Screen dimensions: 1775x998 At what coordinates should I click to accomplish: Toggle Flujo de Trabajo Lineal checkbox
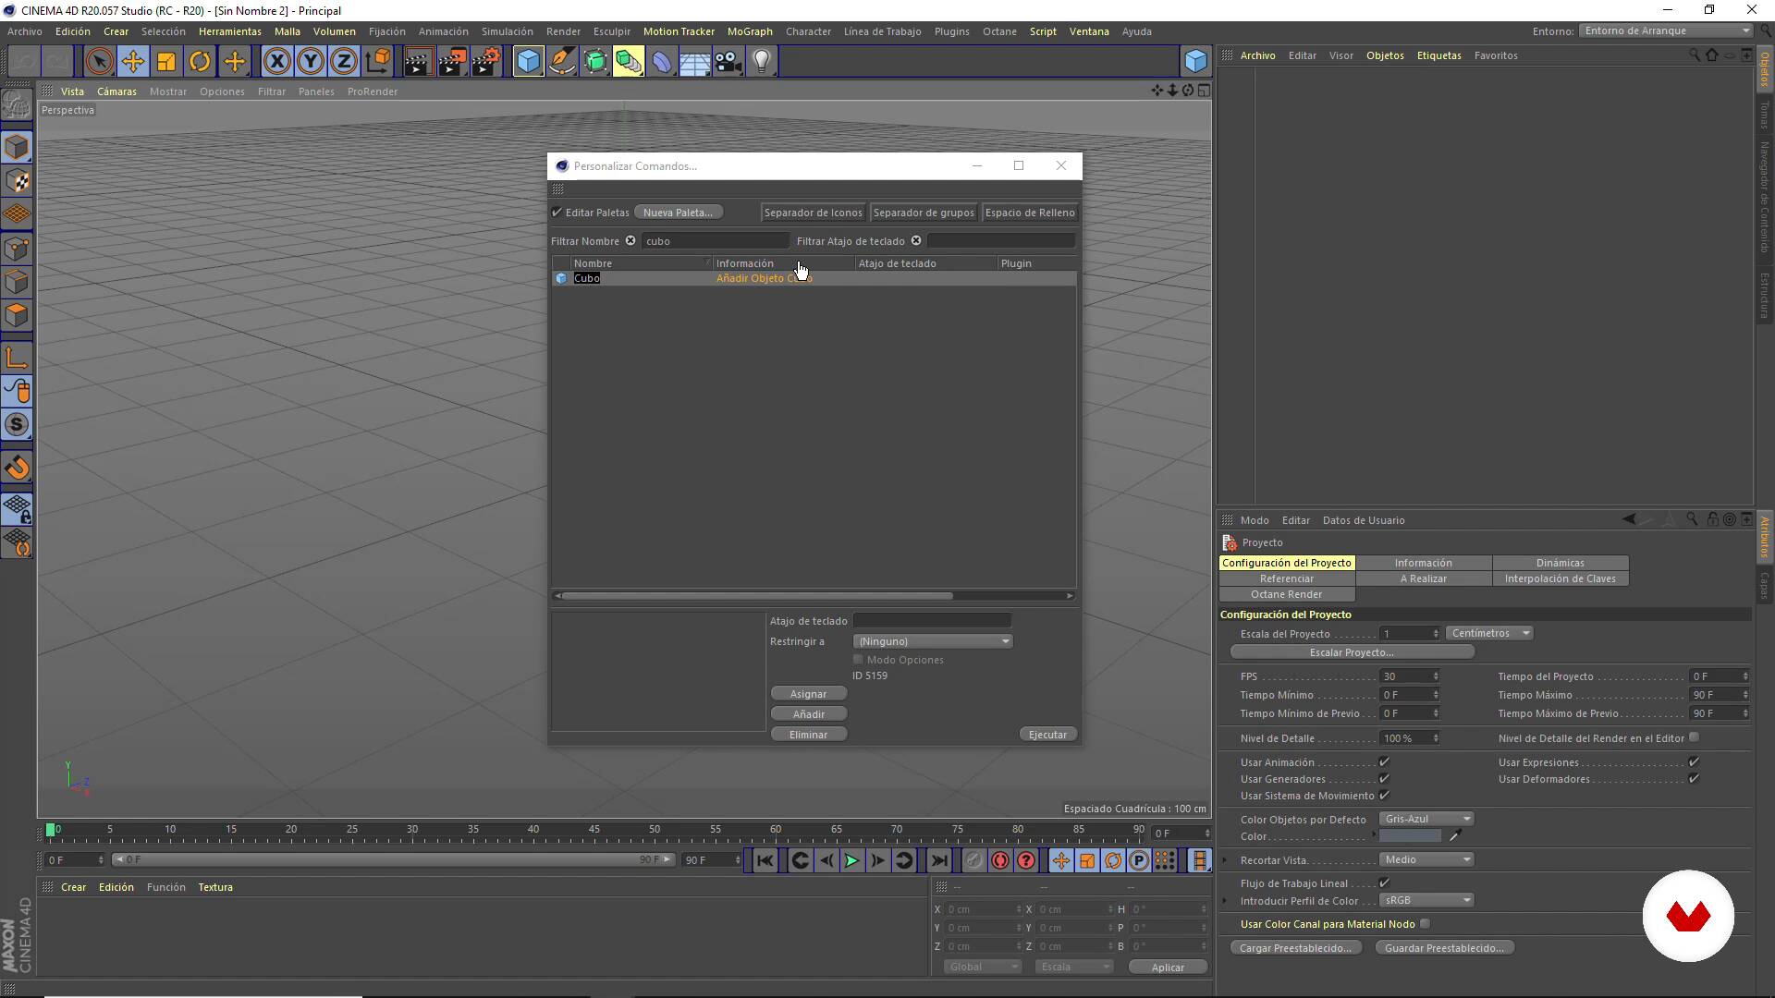1384,883
